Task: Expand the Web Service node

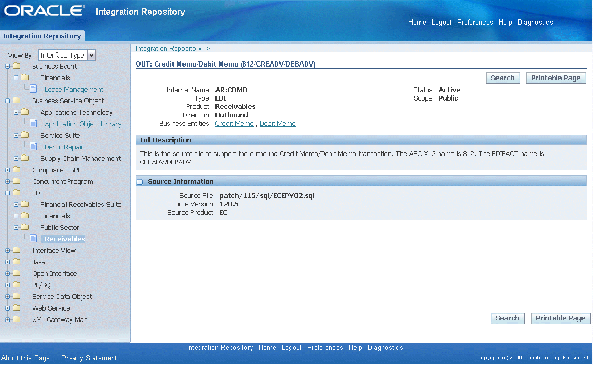Action: click(7, 308)
